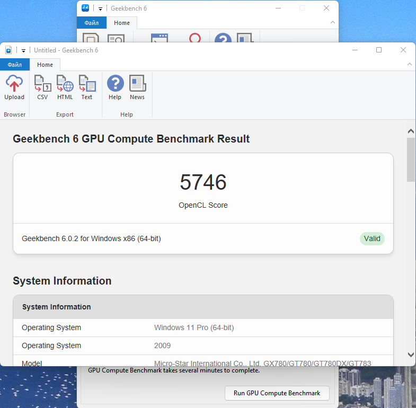Maximize the Untitled - Geekbench 6 window

pos(379,50)
